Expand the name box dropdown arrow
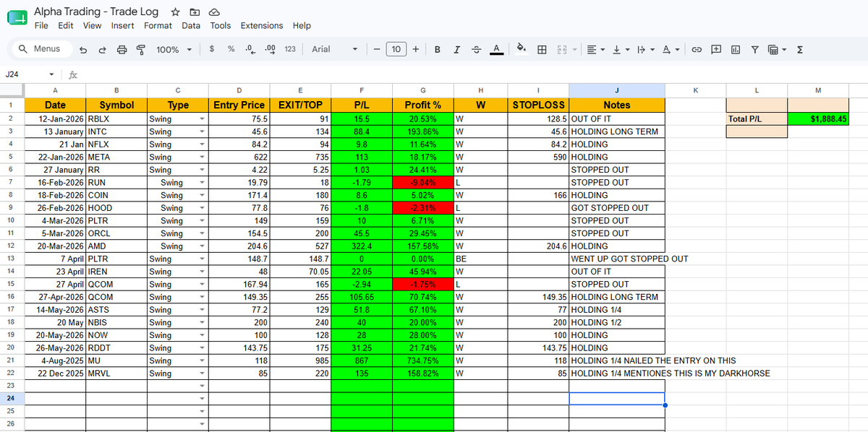 51,74
